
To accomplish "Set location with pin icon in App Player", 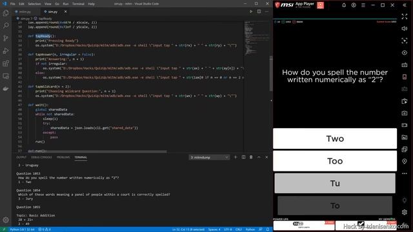I will tap(405, 162).
